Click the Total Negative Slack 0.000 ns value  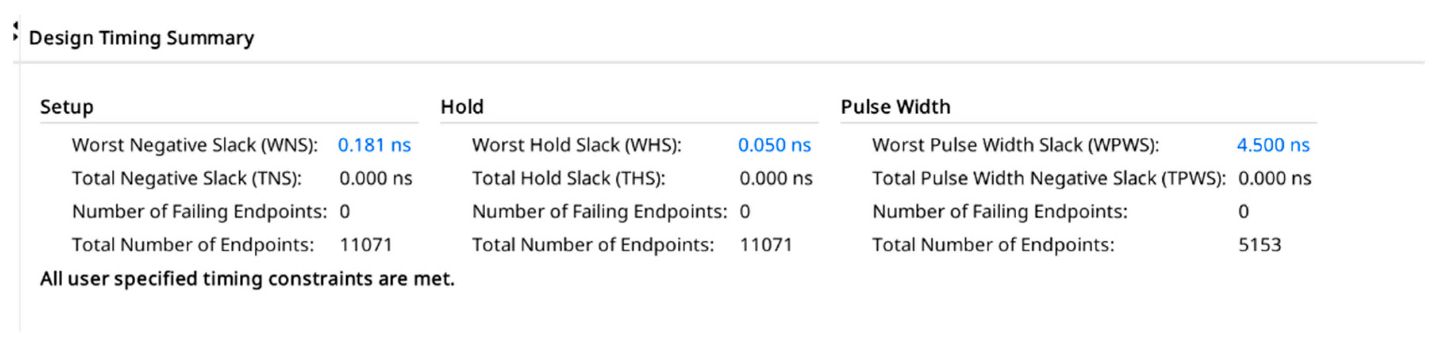coord(375,178)
